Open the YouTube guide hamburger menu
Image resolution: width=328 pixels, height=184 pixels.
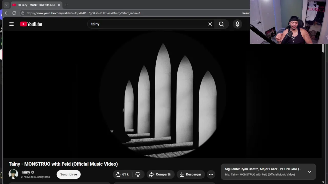tap(11, 24)
